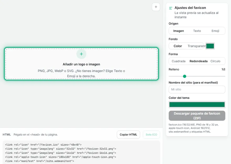Screen dimensions: 231x164
Task: Open the Fondo background color swatch
Action: tap(210, 46)
